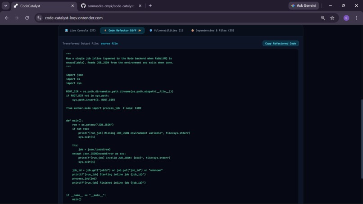Click the source file link
363x204 pixels.
click(109, 44)
